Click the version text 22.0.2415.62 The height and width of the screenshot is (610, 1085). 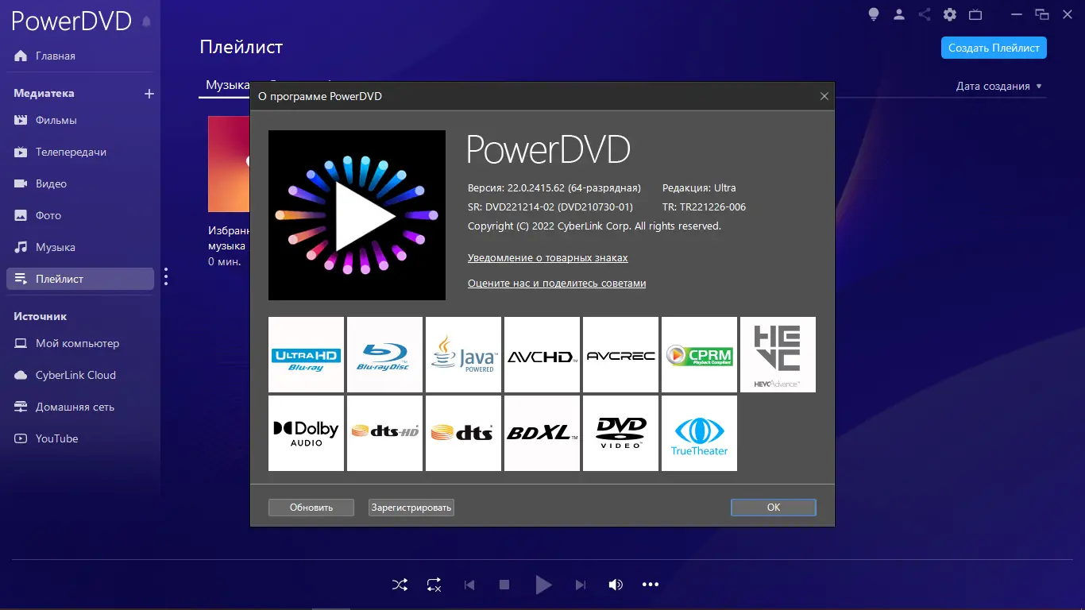click(x=554, y=188)
